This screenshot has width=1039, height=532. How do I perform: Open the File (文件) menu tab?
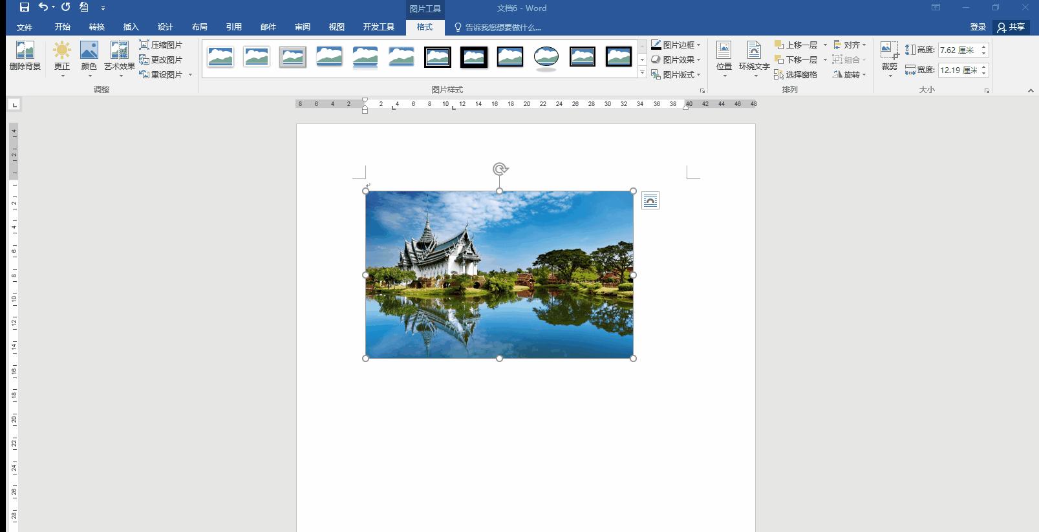[25, 27]
